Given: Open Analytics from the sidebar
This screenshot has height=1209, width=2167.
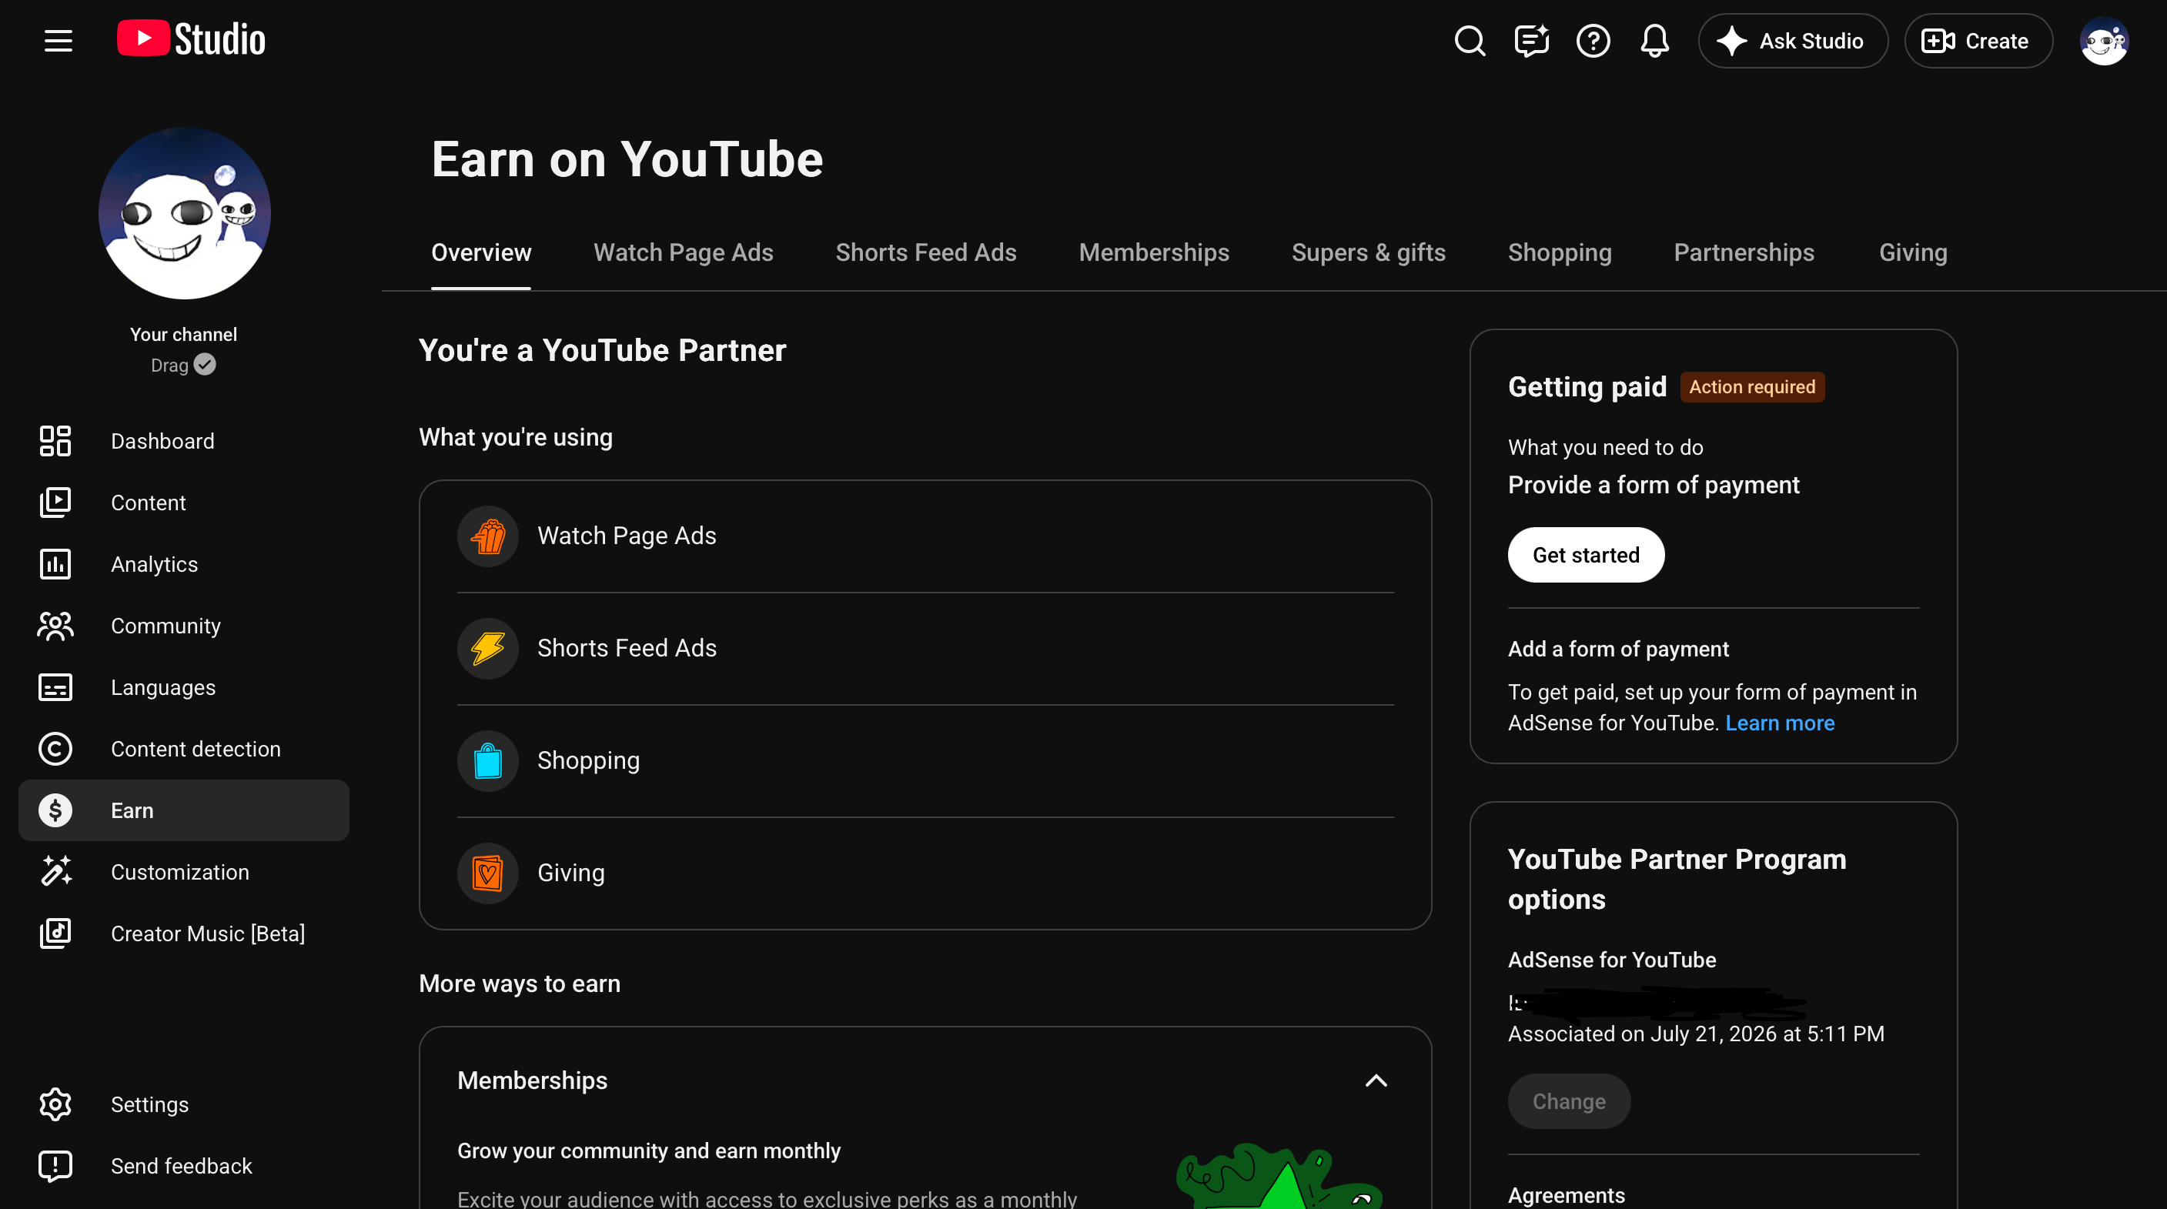Looking at the screenshot, I should coord(183,564).
